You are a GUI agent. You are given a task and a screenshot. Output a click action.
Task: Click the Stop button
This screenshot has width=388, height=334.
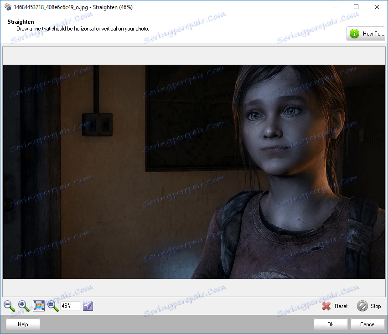coord(369,306)
